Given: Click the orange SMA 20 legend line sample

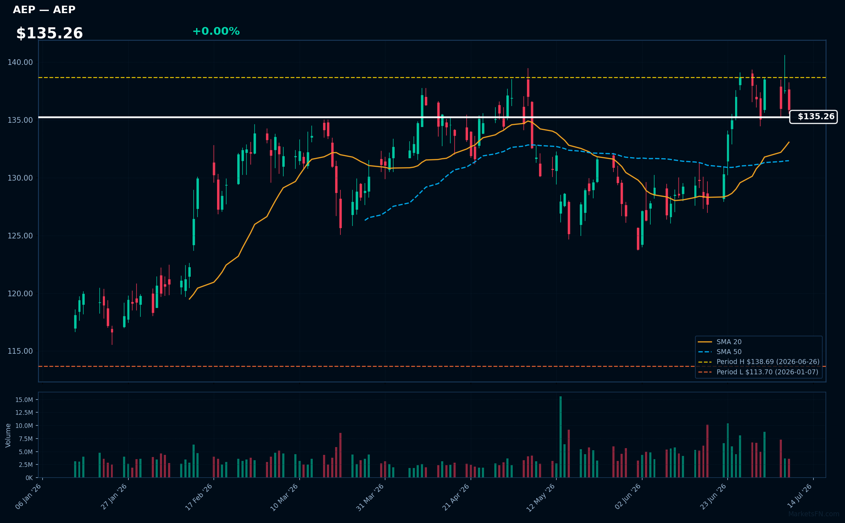Looking at the screenshot, I should (705, 342).
